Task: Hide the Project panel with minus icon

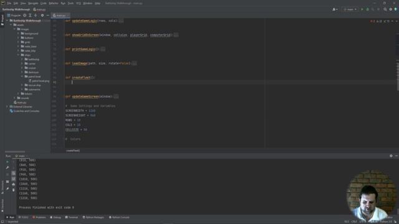Action: [x=47, y=16]
